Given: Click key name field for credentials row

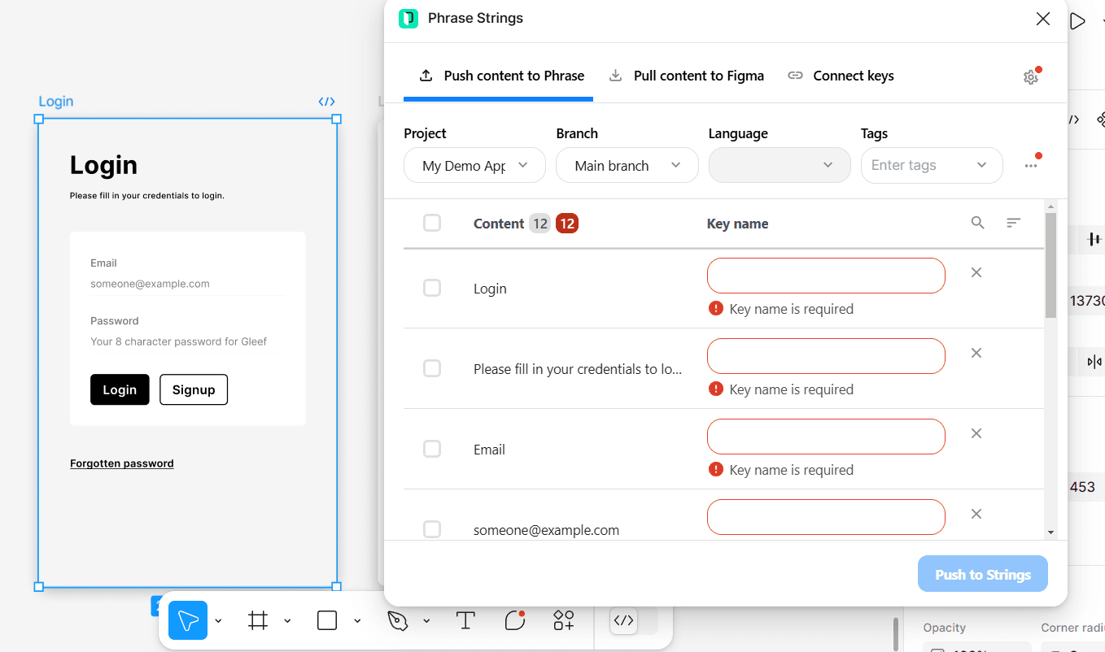Looking at the screenshot, I should click(x=826, y=356).
